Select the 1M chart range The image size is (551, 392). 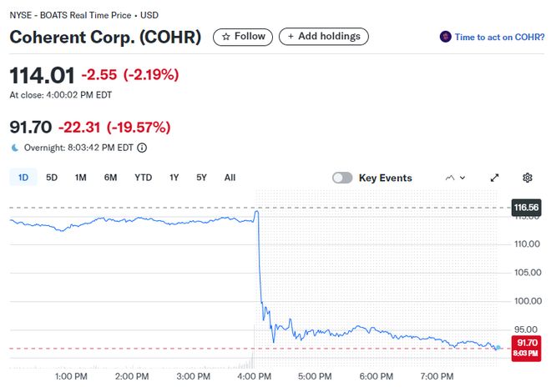[x=80, y=178]
